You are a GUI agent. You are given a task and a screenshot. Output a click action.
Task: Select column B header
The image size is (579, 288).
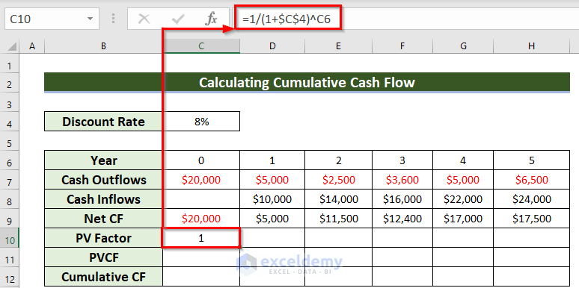pos(103,46)
